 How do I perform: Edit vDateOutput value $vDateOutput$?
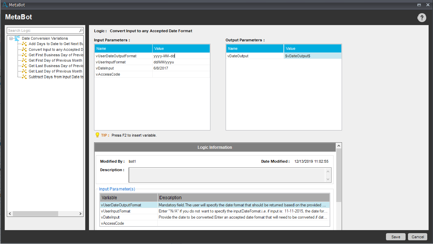313,56
